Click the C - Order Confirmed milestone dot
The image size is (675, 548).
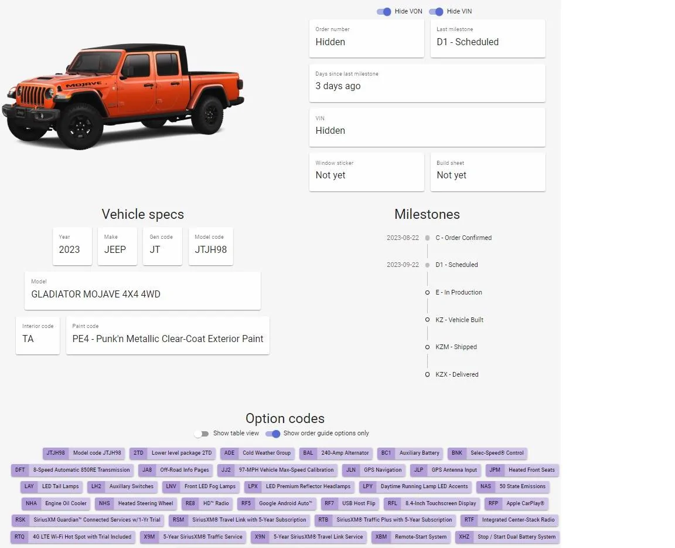pyautogui.click(x=428, y=238)
